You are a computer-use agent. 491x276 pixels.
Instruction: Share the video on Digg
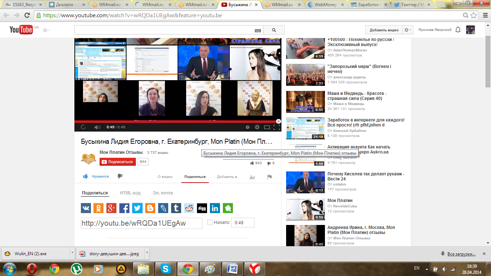click(x=202, y=208)
